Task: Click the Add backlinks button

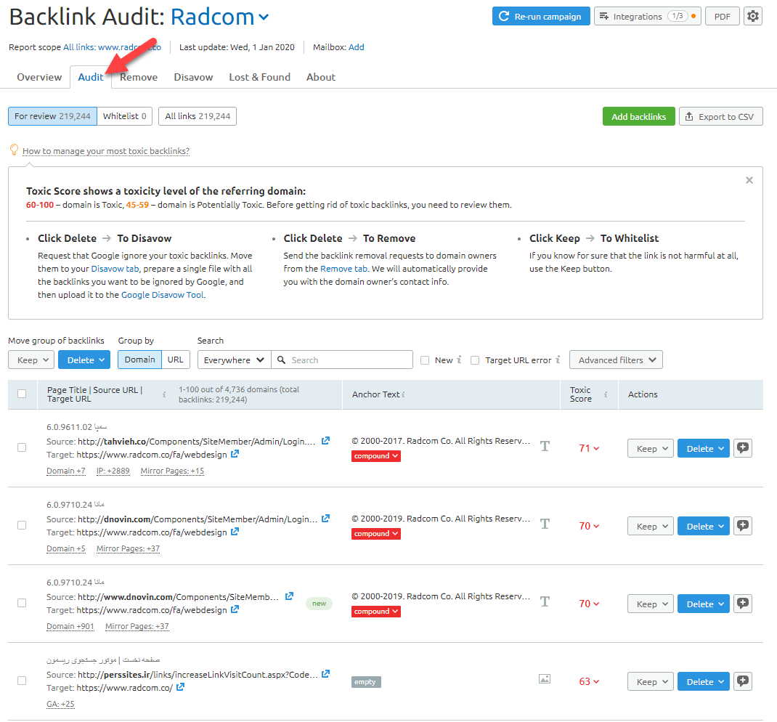Action: point(638,116)
